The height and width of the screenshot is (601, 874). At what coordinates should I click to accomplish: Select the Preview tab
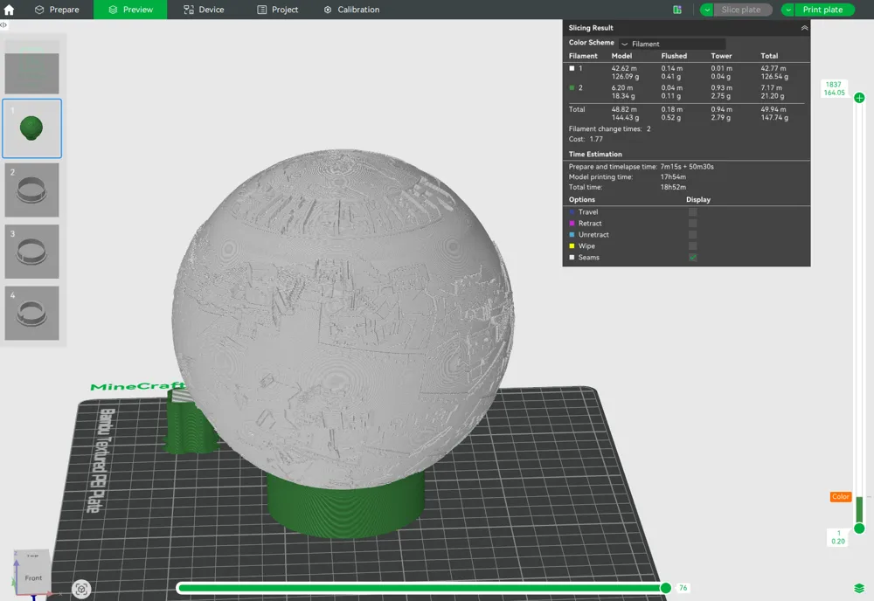point(130,10)
